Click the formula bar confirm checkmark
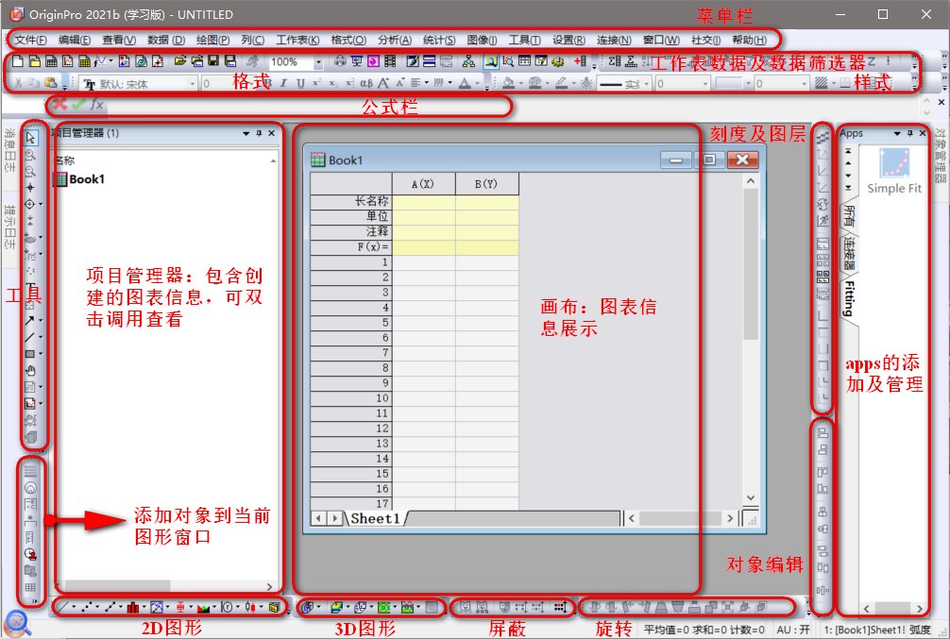The width and height of the screenshot is (950, 639). (78, 105)
